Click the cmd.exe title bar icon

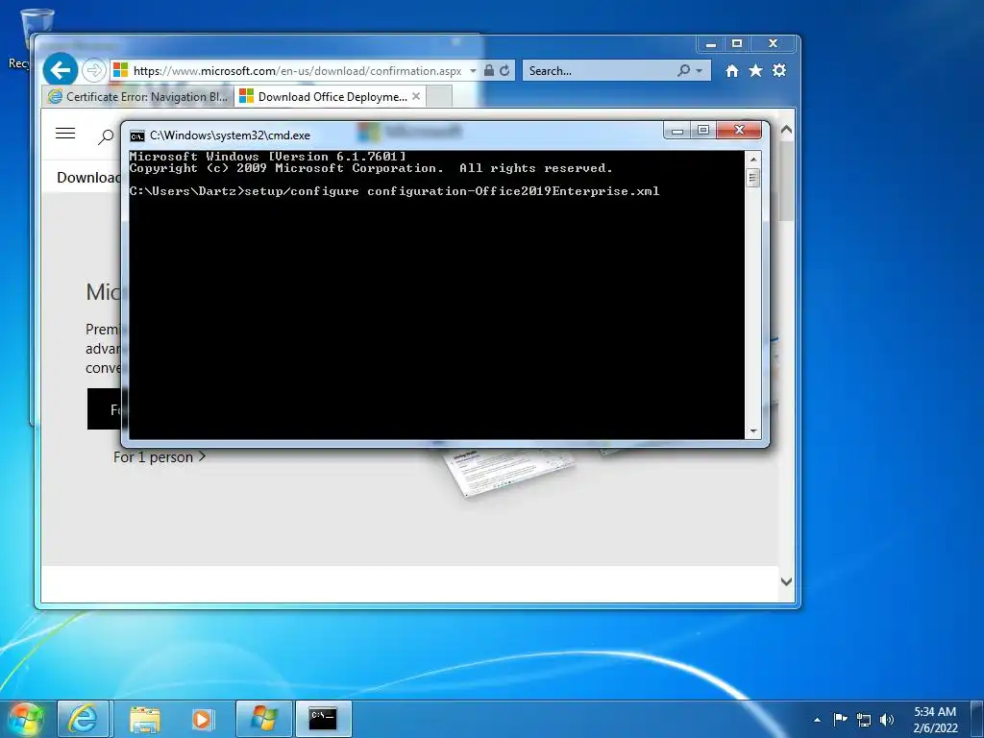136,135
